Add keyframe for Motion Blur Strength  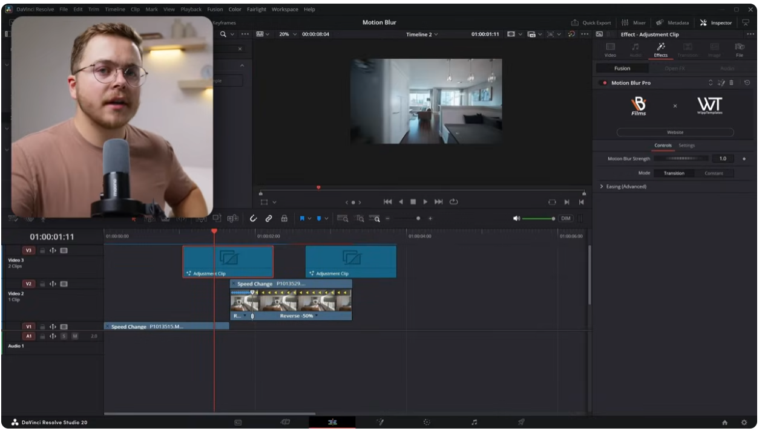click(744, 159)
